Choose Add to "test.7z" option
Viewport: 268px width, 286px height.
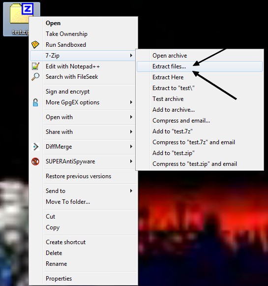[x=172, y=131]
